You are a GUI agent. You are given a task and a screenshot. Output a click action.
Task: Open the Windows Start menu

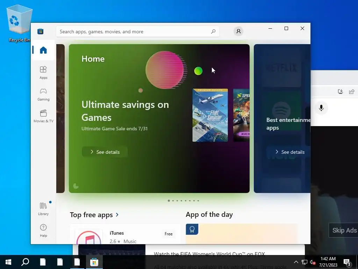(x=8, y=262)
